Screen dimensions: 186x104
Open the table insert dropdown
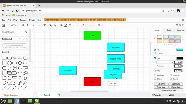point(100,25)
